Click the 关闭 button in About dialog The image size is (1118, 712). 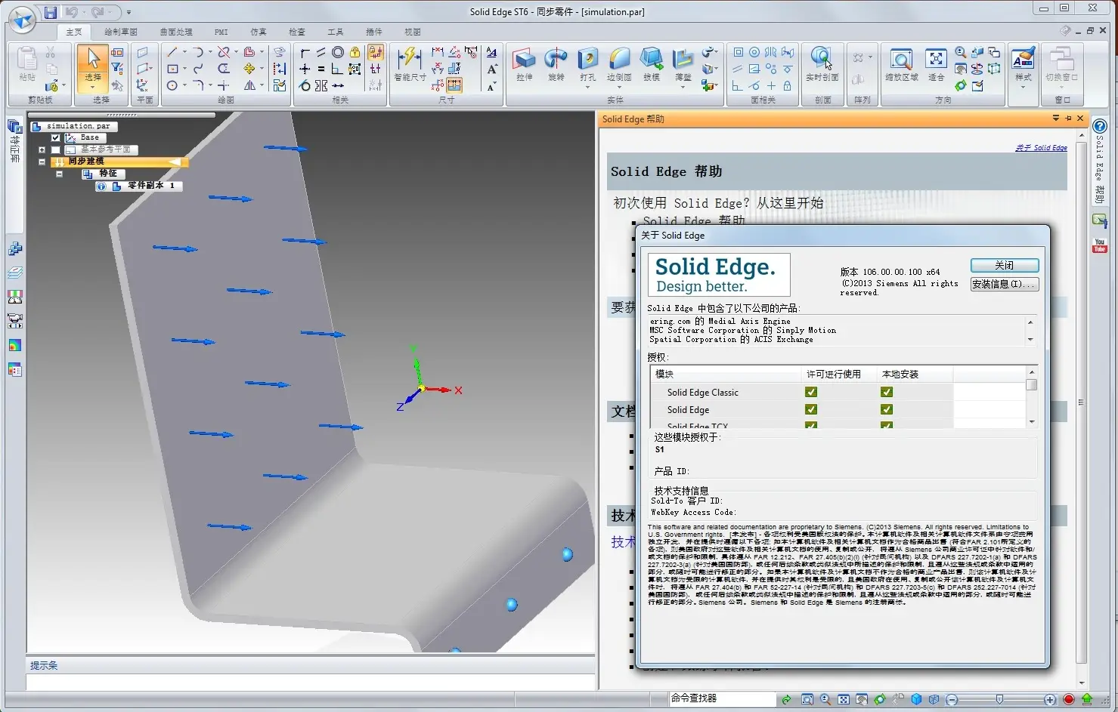click(1004, 266)
